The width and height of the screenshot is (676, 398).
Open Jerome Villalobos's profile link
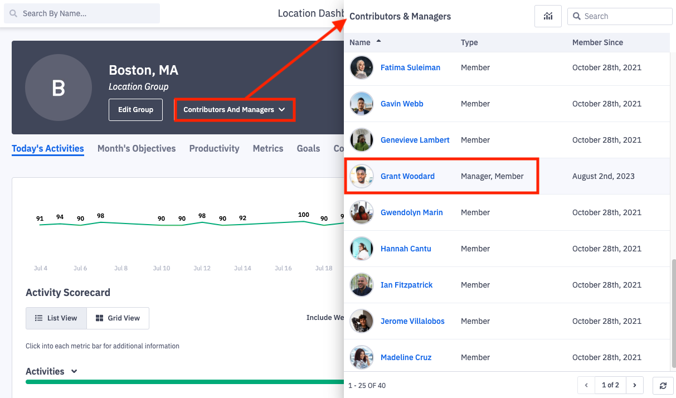[x=412, y=321]
